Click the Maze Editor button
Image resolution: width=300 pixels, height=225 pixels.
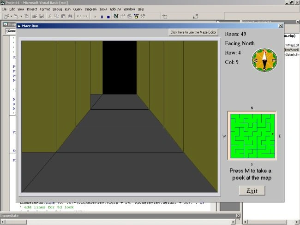click(193, 32)
